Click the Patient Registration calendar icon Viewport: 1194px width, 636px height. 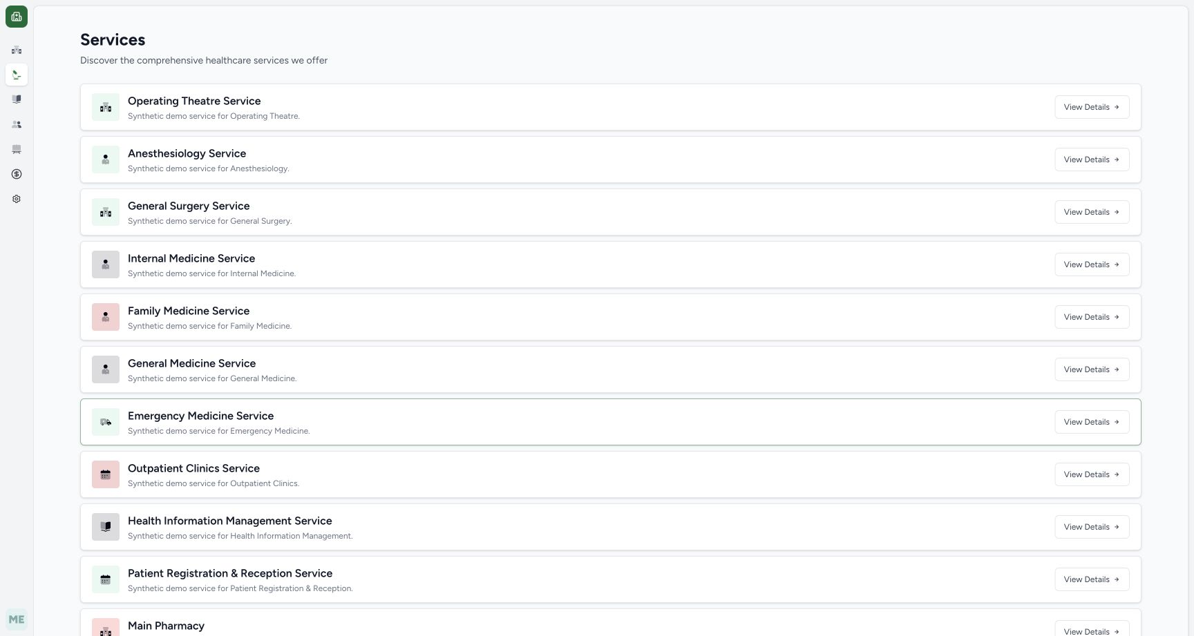[x=106, y=579]
